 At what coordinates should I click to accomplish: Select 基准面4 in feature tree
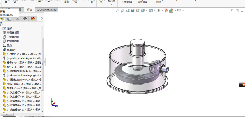click(11, 50)
